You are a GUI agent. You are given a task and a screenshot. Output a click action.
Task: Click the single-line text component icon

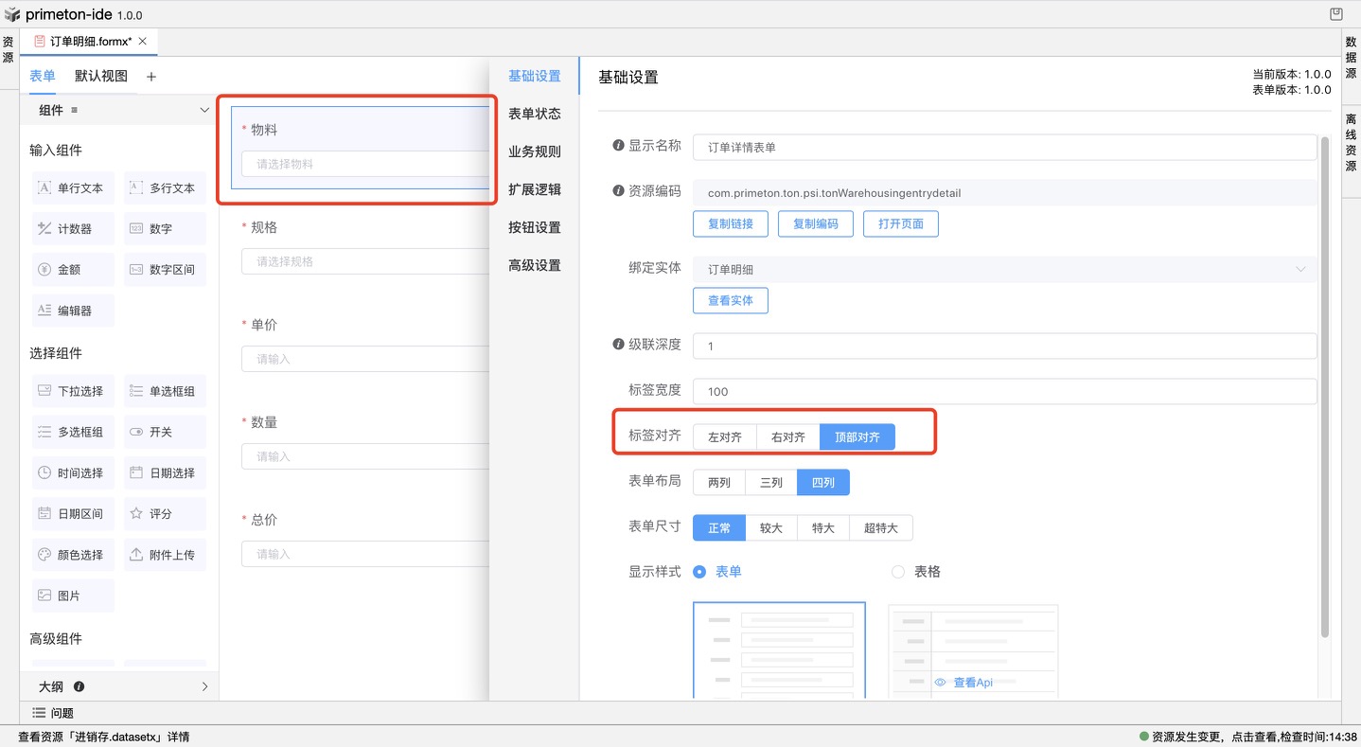point(44,187)
